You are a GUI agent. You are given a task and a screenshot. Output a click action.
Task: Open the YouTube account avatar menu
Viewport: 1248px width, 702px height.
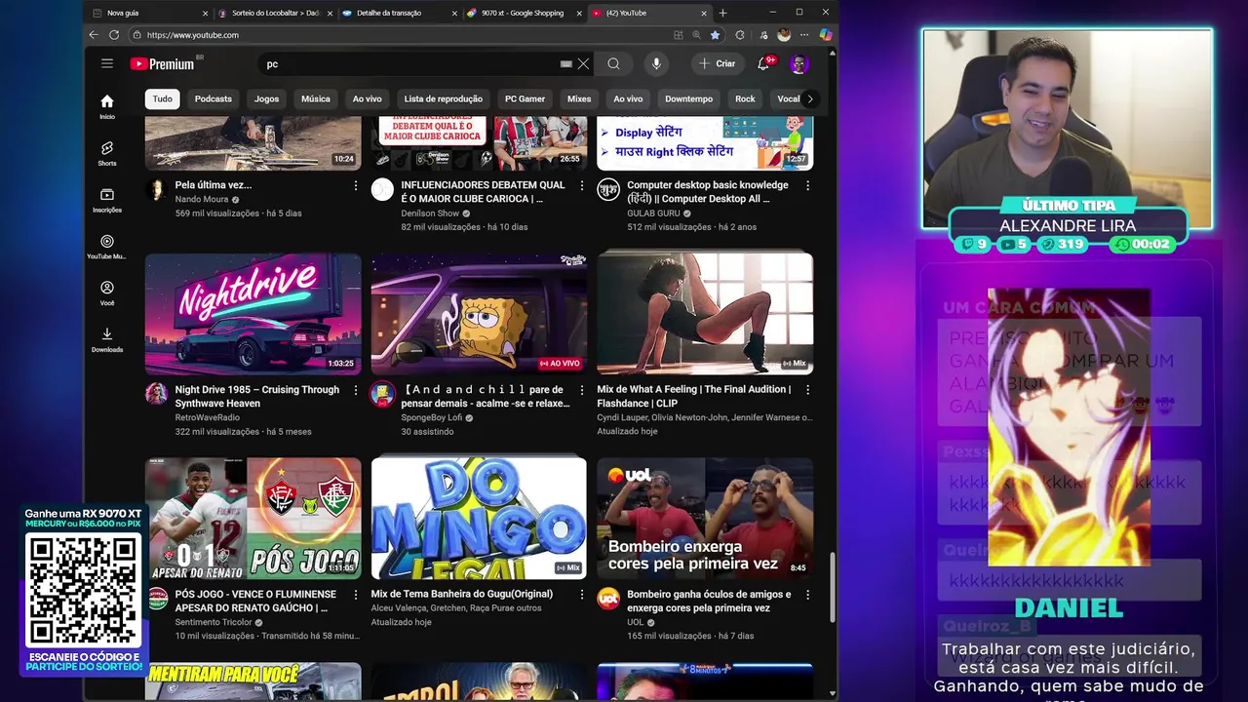pos(799,64)
